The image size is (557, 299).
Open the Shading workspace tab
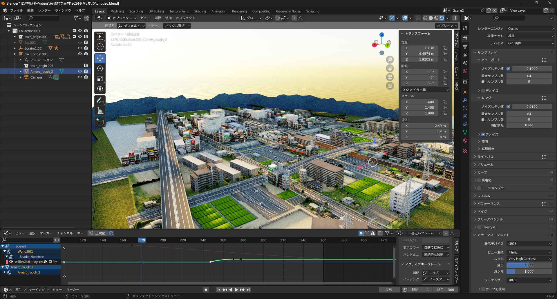(x=200, y=11)
